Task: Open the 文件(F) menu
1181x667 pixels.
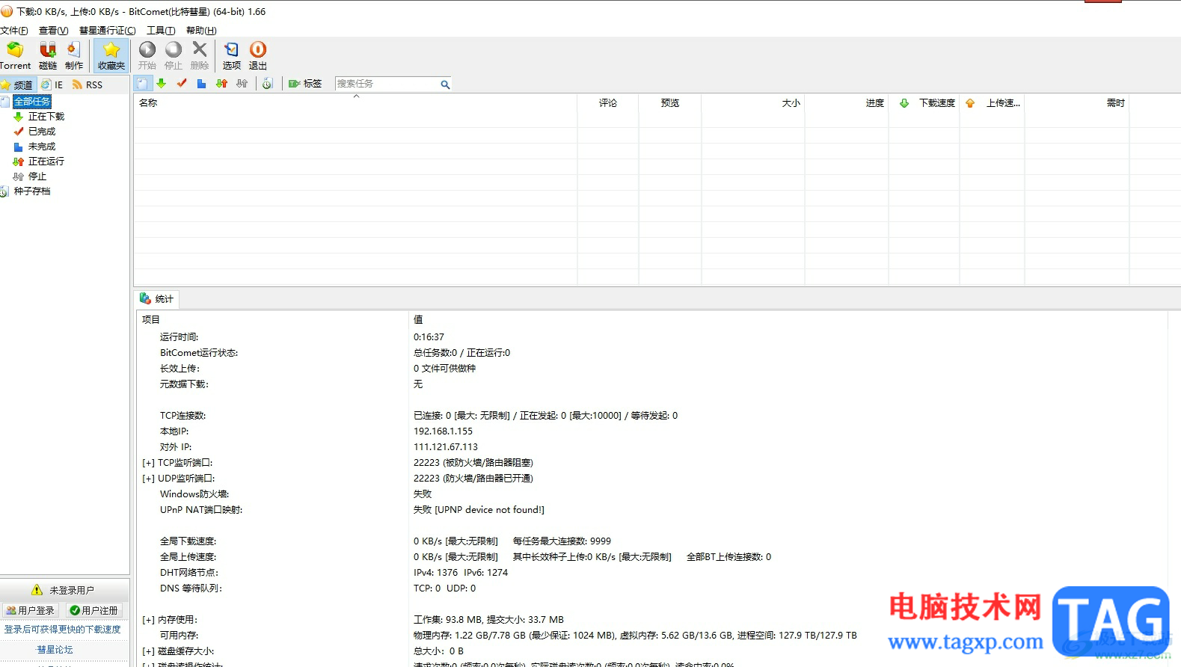Action: (x=14, y=31)
